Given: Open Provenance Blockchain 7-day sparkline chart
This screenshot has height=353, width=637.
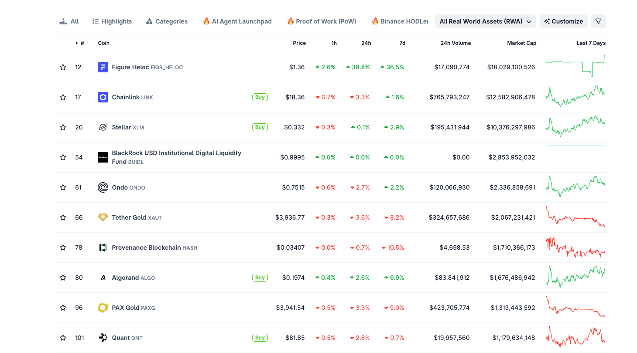Looking at the screenshot, I should click(x=575, y=248).
